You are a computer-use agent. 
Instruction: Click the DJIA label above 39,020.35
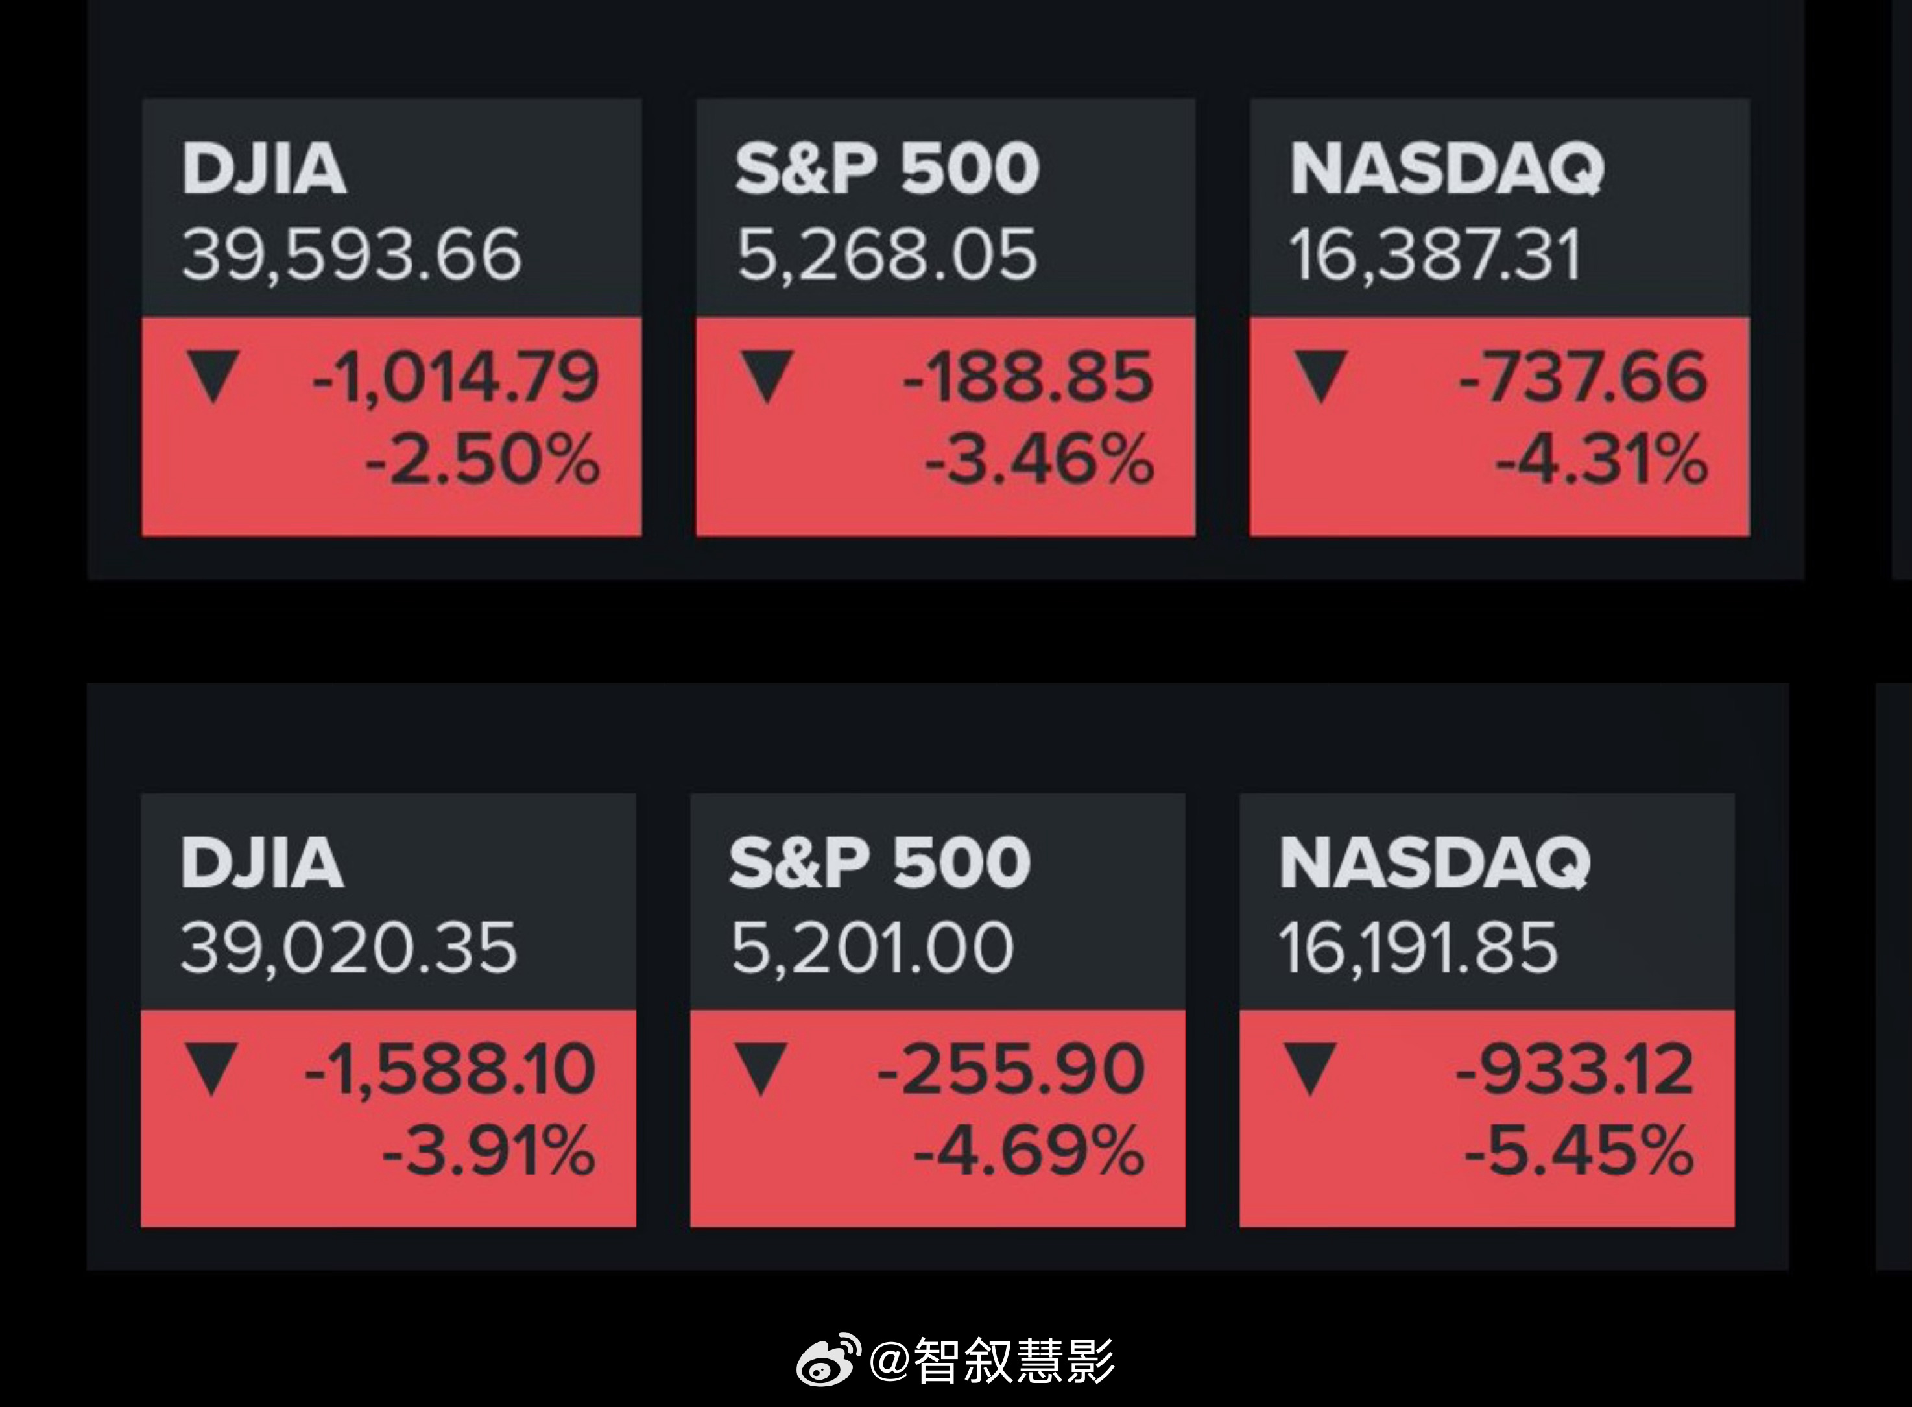[x=262, y=862]
